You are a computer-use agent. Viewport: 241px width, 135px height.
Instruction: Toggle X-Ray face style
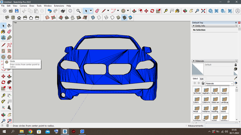[93, 18]
